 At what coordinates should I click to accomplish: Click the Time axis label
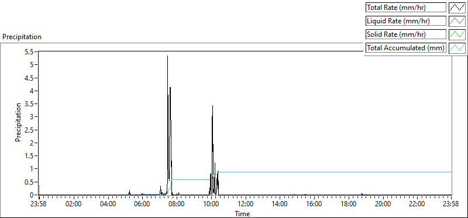coord(242,213)
